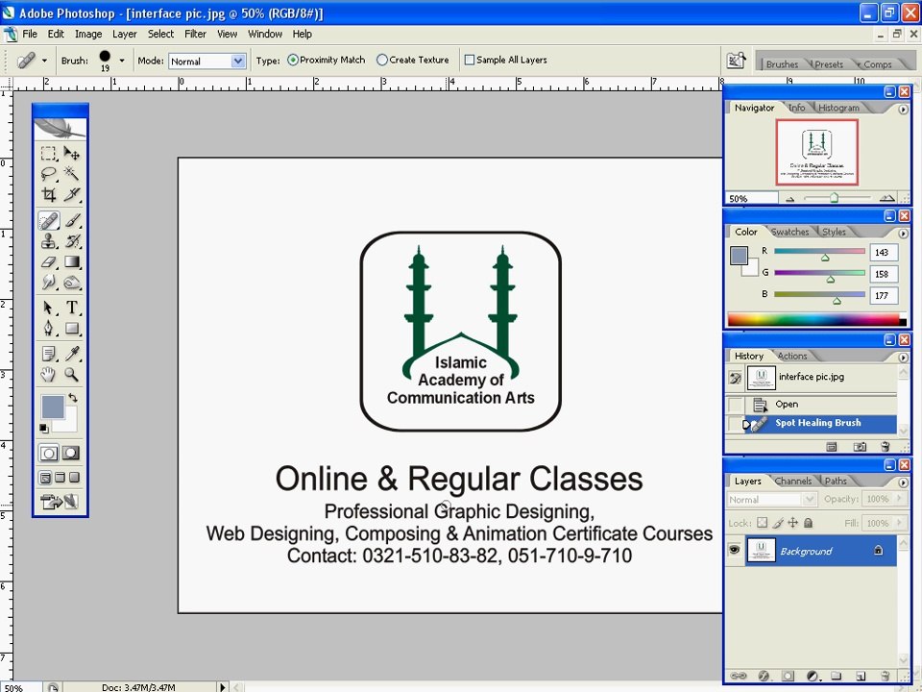The image size is (922, 692).
Task: Select the Blur tool
Action: [x=49, y=283]
